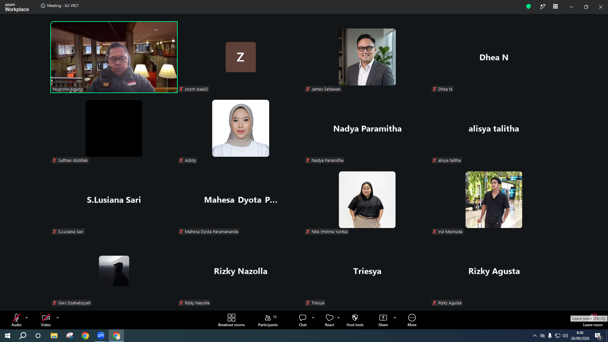
Task: Expand the Share options chevron
Action: pyautogui.click(x=395, y=318)
